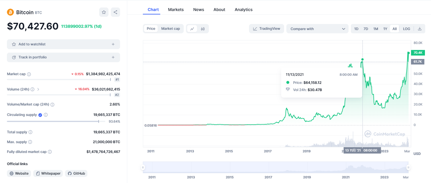This screenshot has width=431, height=183.
Task: Open the Compare with dropdown
Action: pyautogui.click(x=318, y=29)
